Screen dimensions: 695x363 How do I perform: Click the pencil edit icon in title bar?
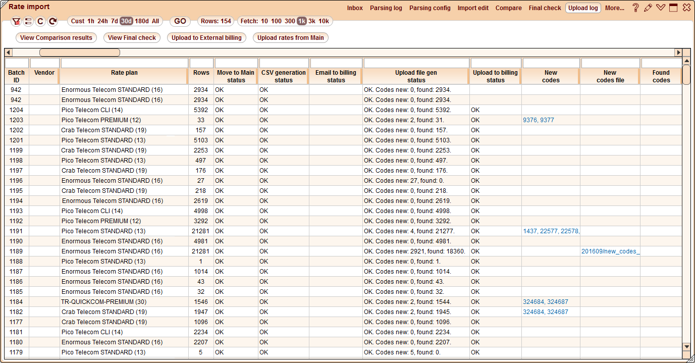click(x=648, y=8)
